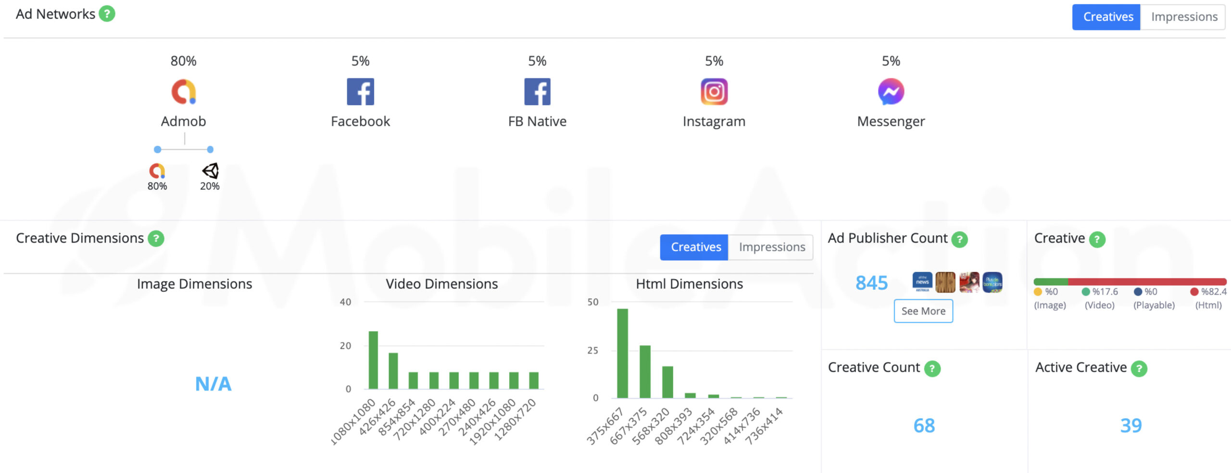Click the 375x667 html dimension bar
1231x473 pixels.
(622, 353)
